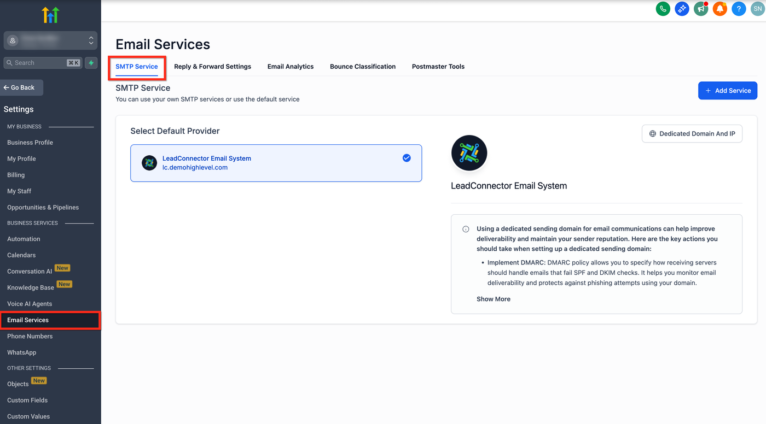766x424 pixels.
Task: Open the Email Analytics tab
Action: (x=291, y=67)
